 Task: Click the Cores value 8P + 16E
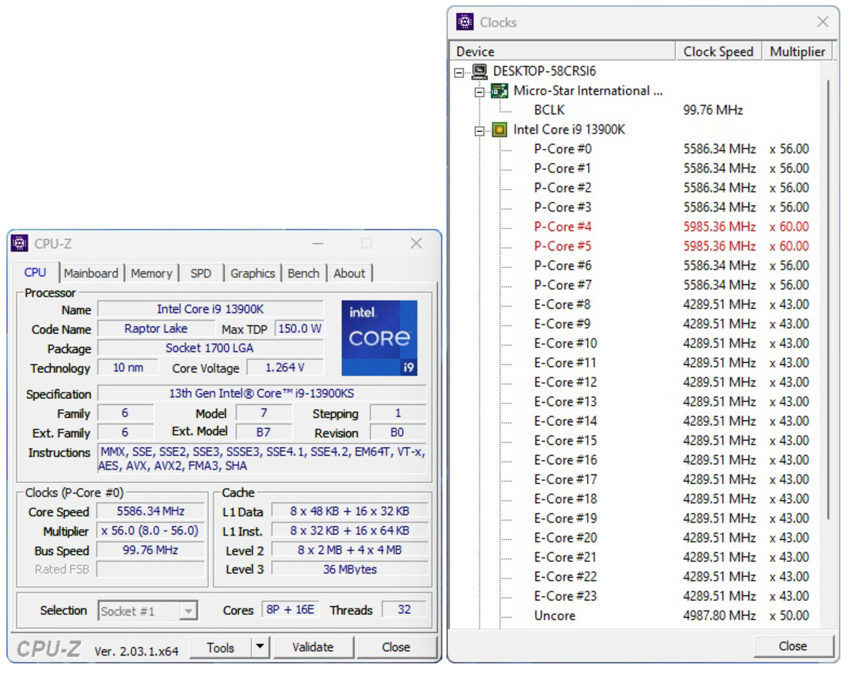[290, 610]
